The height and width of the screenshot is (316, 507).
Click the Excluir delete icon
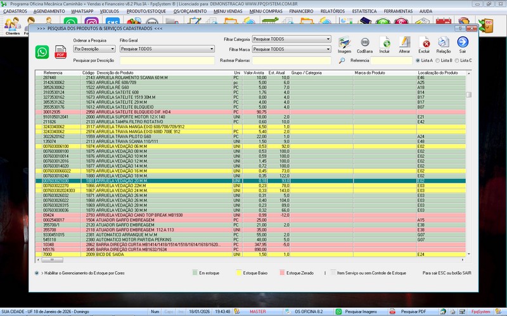point(425,42)
